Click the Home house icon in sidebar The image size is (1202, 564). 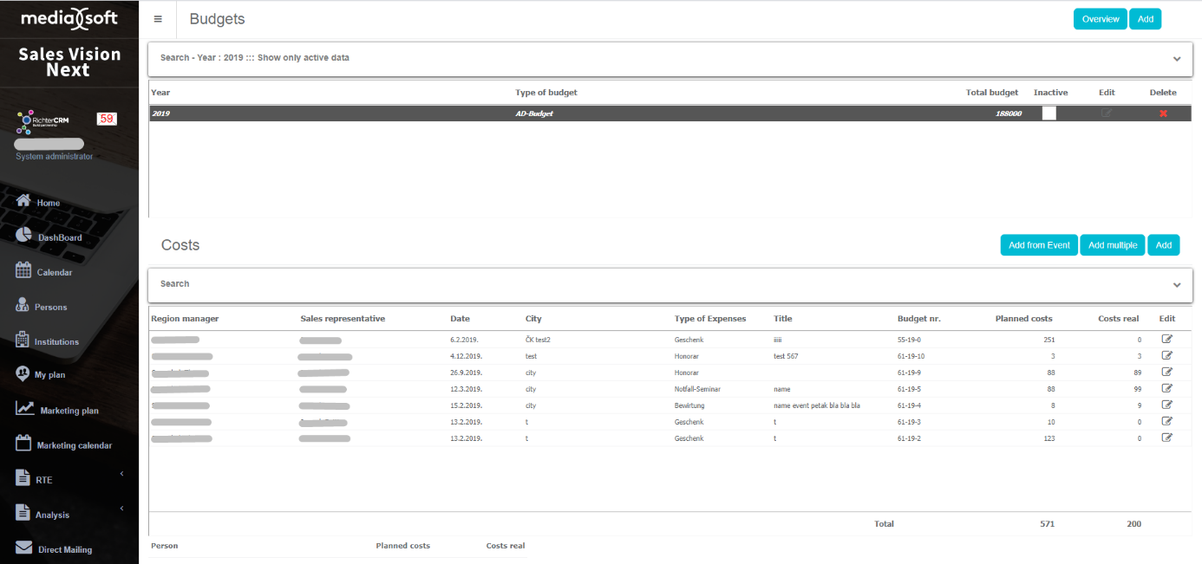23,201
